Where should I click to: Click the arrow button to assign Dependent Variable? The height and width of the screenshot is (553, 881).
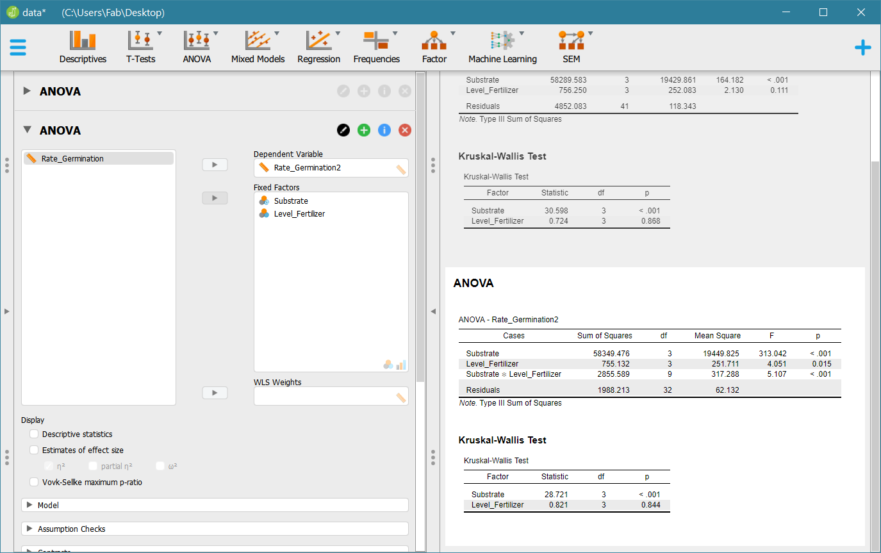point(215,165)
